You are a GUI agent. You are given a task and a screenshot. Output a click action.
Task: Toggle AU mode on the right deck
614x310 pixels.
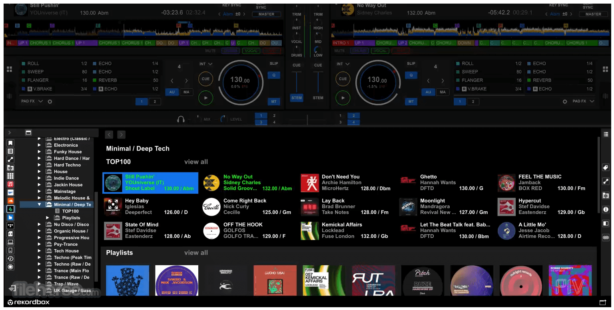tap(428, 92)
